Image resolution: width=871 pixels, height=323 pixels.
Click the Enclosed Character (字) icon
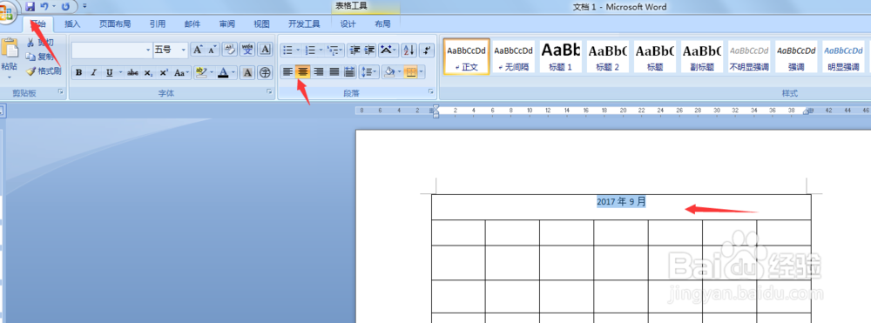[x=265, y=73]
